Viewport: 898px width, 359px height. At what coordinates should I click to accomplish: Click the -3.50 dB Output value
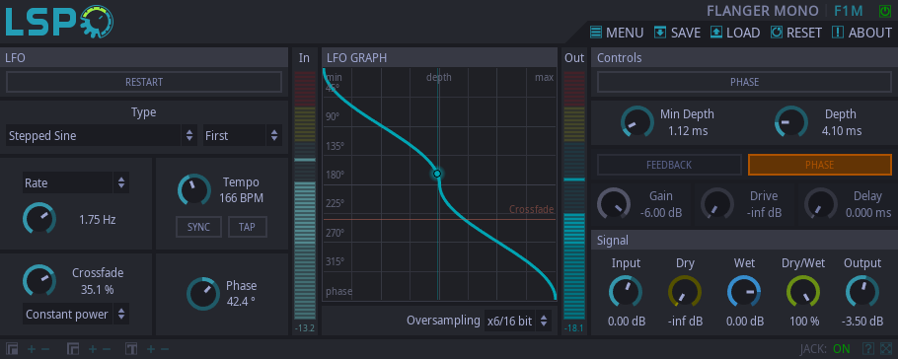click(862, 322)
